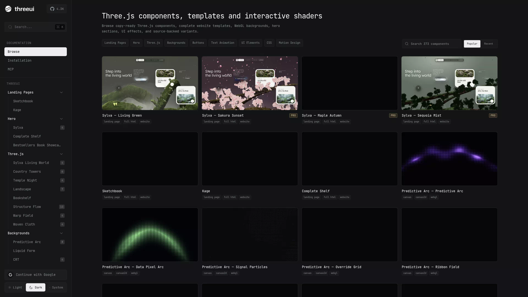
Task: Click the Predictive Arc — Override Grid title
Action: coord(332,267)
